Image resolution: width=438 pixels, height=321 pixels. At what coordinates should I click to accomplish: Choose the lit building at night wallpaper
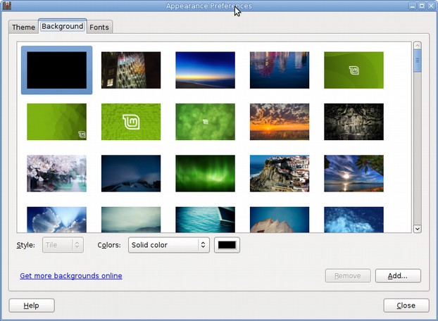coord(131,70)
